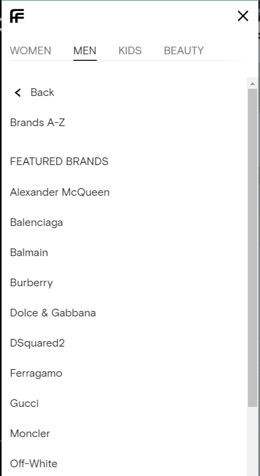The width and height of the screenshot is (260, 476).
Task: Select the MEN tab
Action: (x=85, y=50)
